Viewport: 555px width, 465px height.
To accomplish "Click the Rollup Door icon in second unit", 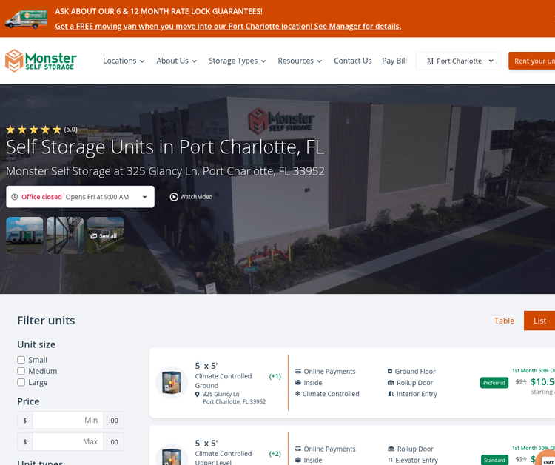I will (391, 449).
